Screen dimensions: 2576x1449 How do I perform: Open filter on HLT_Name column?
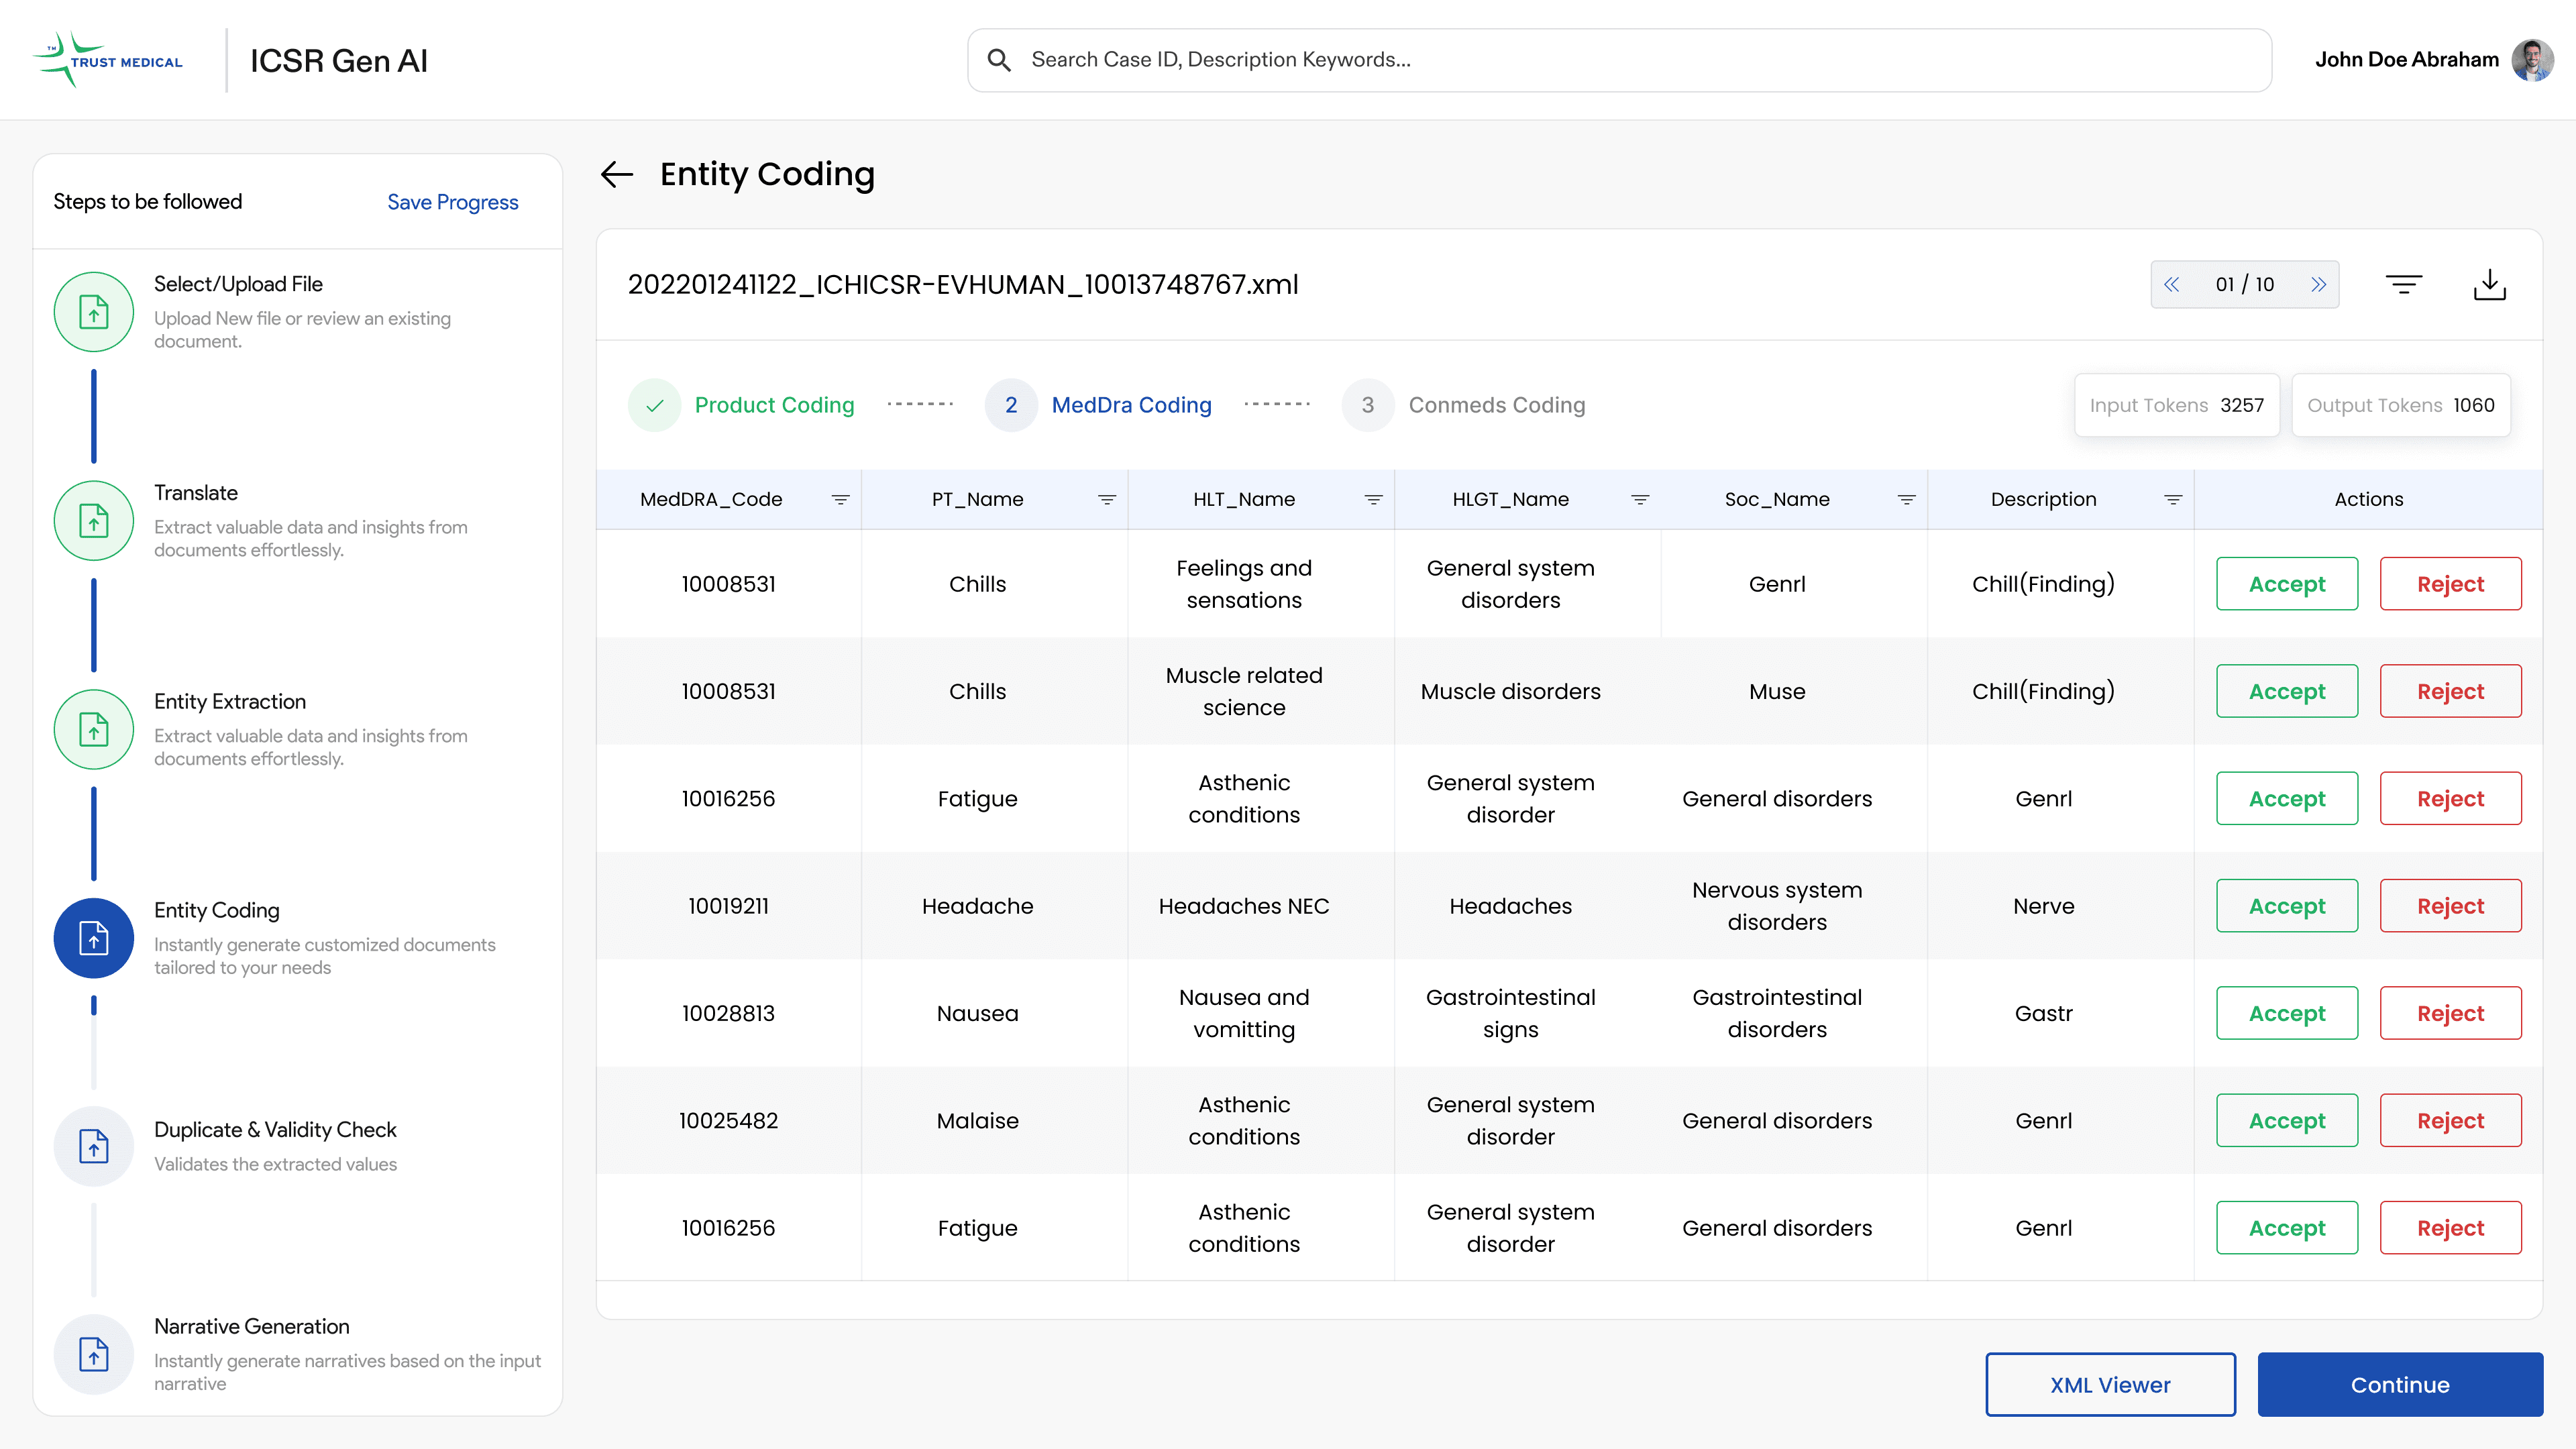pos(1374,499)
